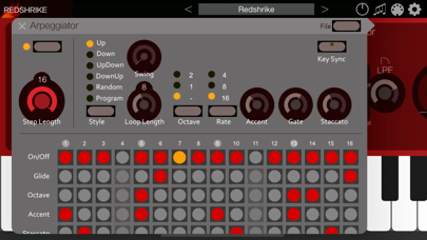Go to previous preset arrow

(188, 10)
